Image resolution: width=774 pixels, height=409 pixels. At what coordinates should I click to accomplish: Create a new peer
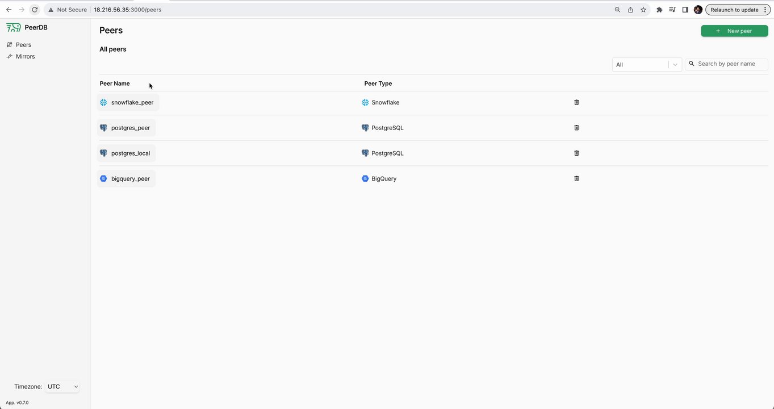coord(734,31)
